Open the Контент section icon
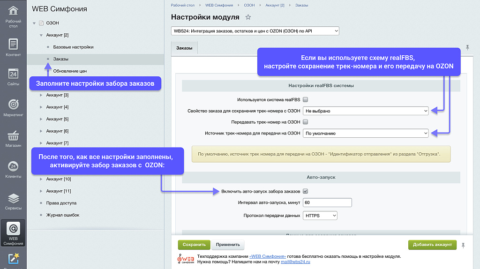480x269 pixels. [x=13, y=47]
